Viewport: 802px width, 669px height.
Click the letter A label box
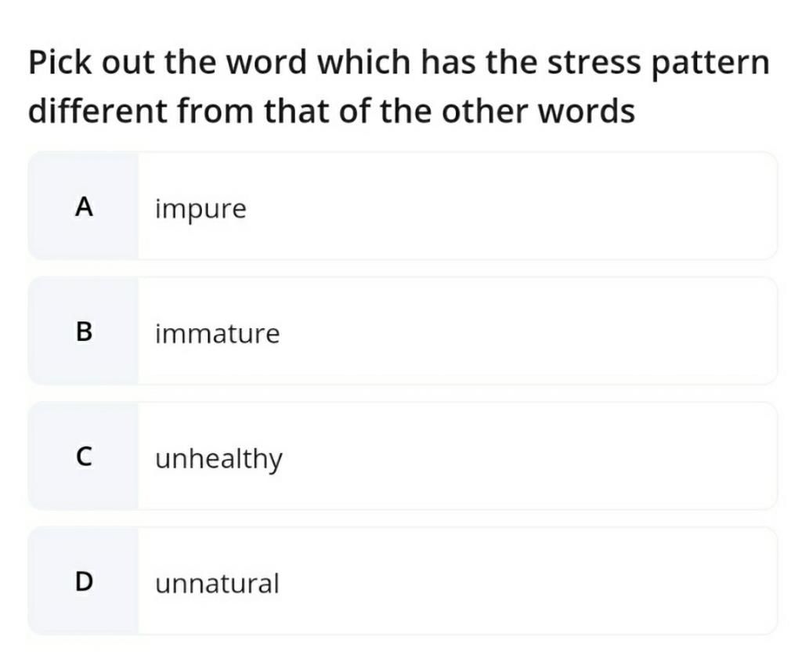pyautogui.click(x=83, y=206)
